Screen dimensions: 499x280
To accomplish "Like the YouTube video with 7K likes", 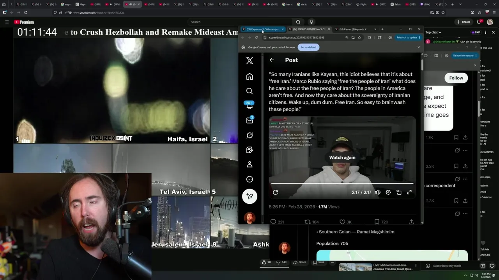I will (267, 262).
